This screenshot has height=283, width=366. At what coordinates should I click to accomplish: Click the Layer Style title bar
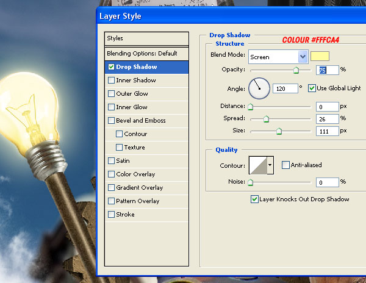click(231, 16)
